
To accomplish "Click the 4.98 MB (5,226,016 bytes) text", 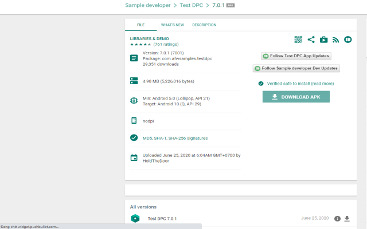I will (168, 81).
